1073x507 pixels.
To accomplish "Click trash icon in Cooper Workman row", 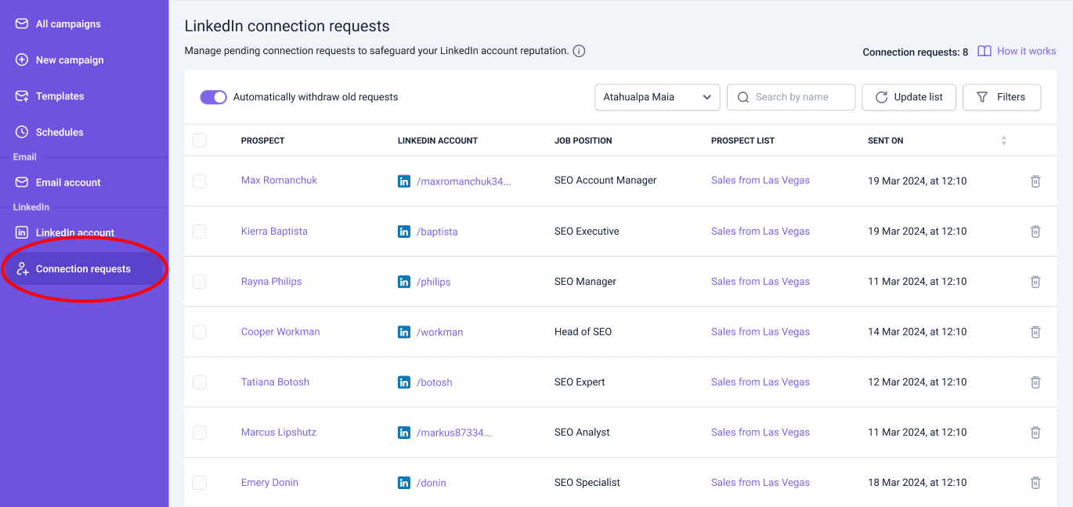I will point(1035,332).
